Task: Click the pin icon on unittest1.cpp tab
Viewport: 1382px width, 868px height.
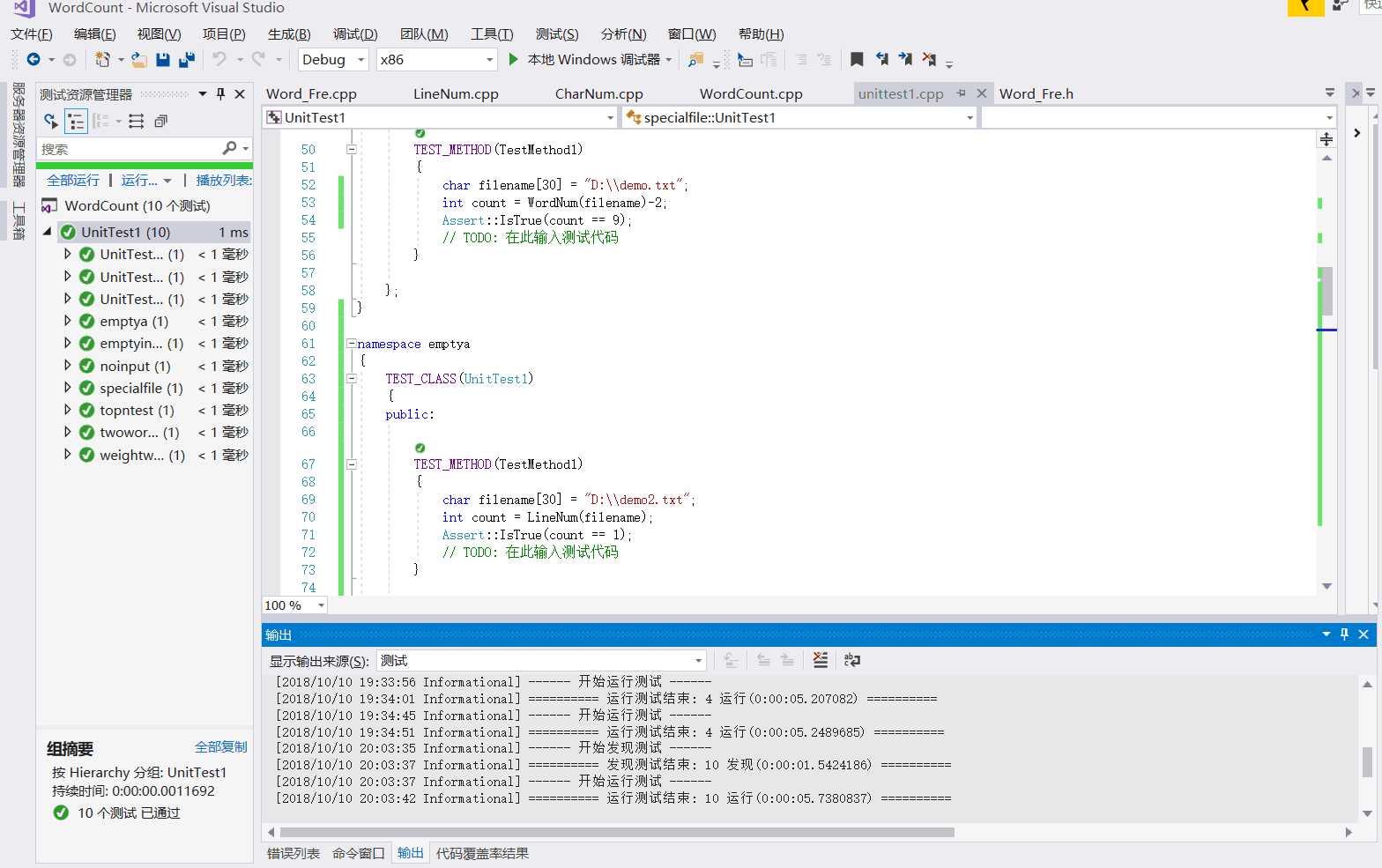Action: pos(962,93)
